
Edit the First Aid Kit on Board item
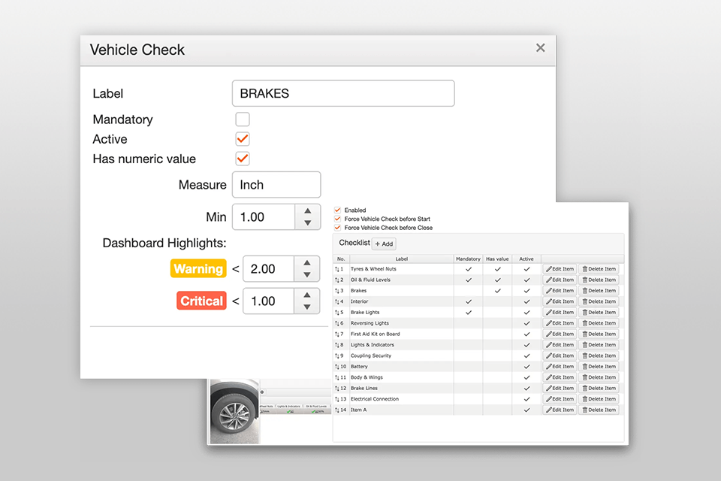point(560,334)
